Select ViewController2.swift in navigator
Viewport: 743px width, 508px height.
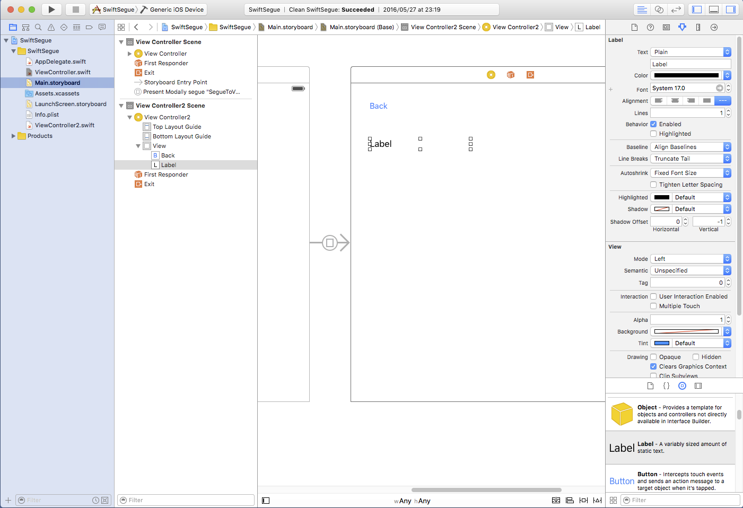pos(64,125)
